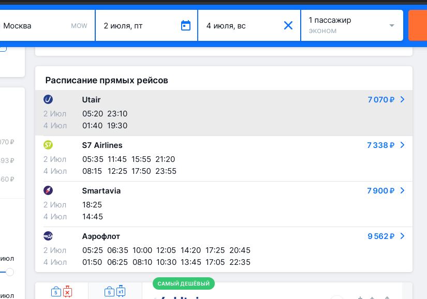Click the Utair airline logo

point(48,99)
